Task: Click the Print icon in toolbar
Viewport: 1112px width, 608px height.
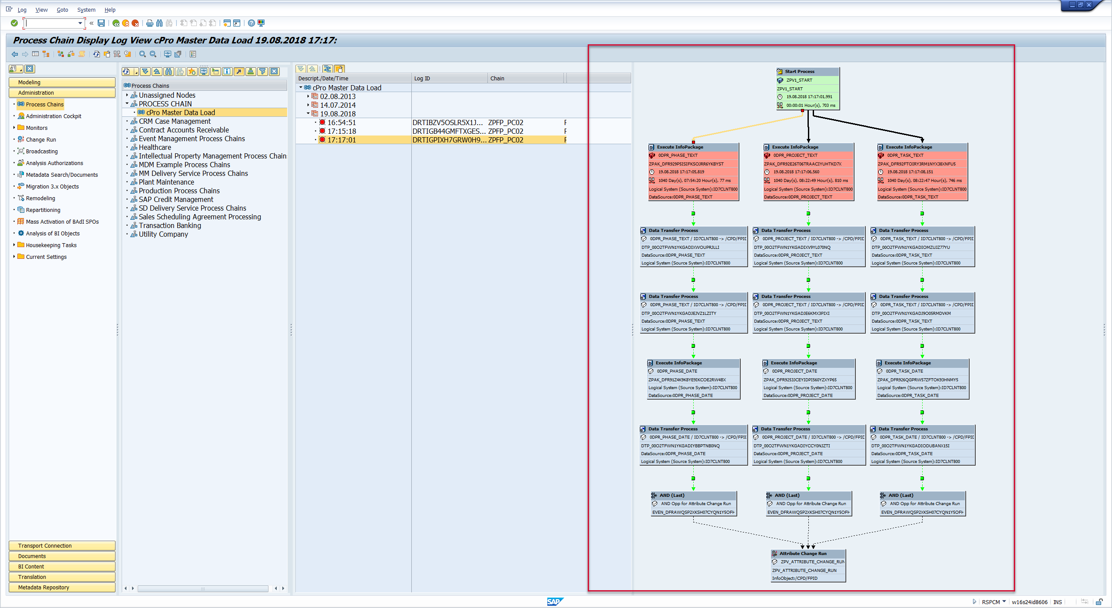Action: click(x=149, y=23)
